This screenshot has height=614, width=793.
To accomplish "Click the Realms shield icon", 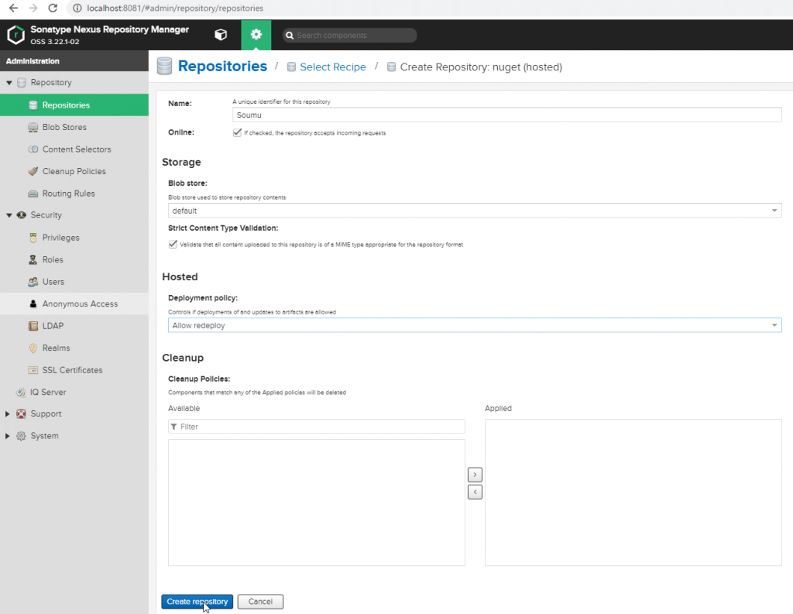I will click(33, 348).
